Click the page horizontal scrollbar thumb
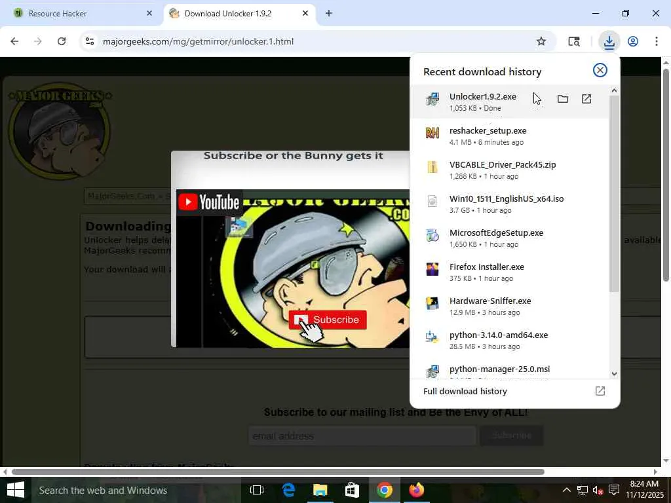671x503 pixels. [x=278, y=472]
